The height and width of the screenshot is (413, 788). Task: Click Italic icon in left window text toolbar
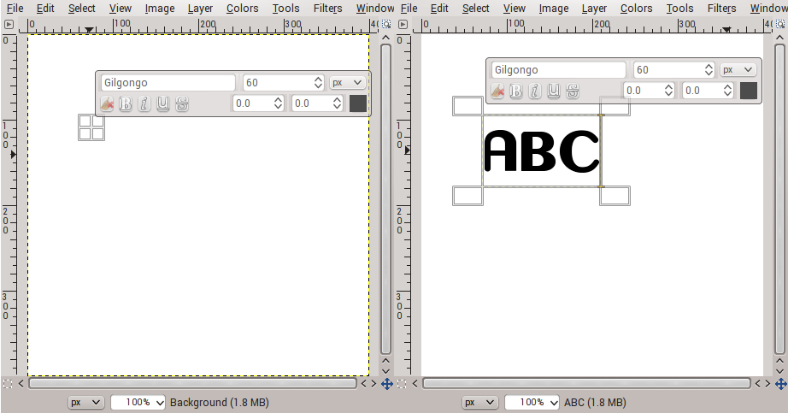click(x=144, y=103)
